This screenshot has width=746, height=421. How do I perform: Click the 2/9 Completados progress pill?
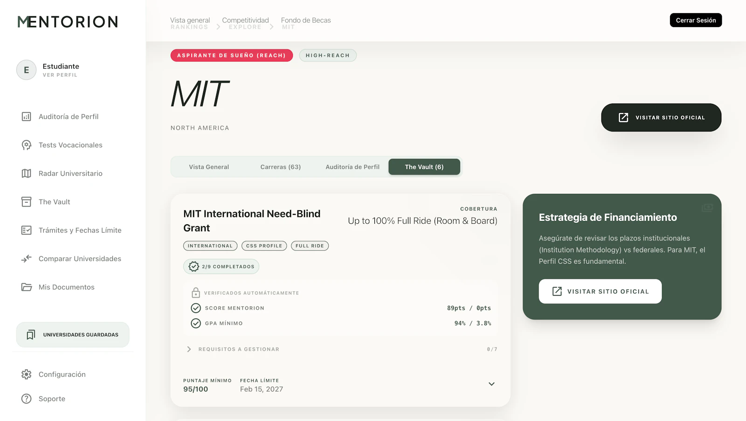pyautogui.click(x=221, y=266)
